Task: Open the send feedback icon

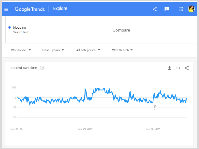Action: pyautogui.click(x=167, y=9)
